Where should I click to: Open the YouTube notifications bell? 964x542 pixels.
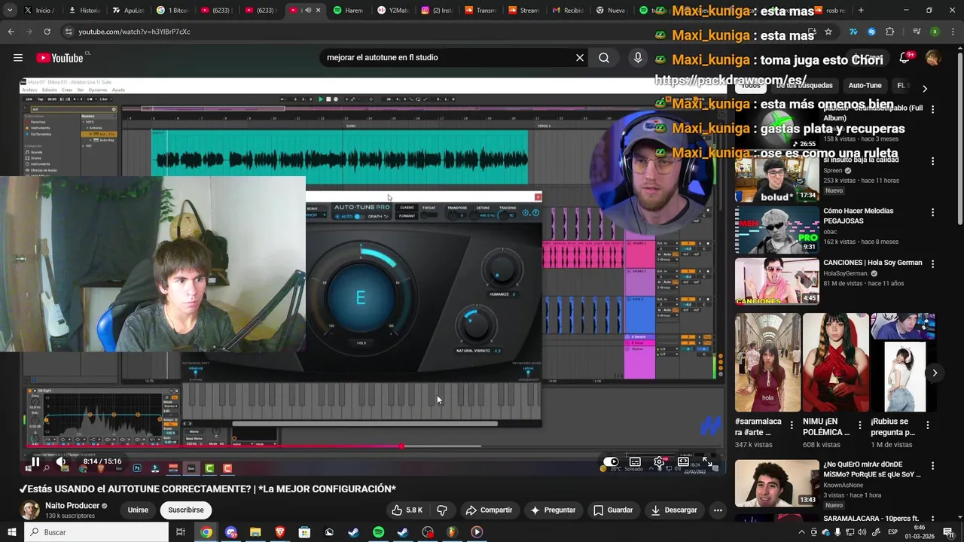click(x=905, y=58)
